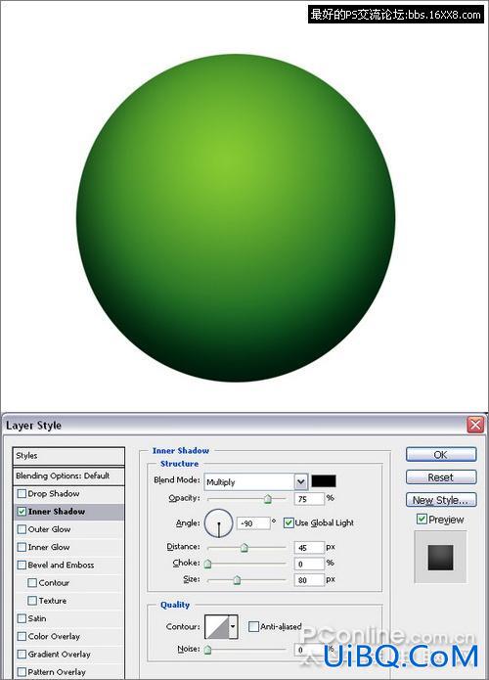The height and width of the screenshot is (680, 489).
Task: Tick the Contour sub-option checkbox
Action: point(32,582)
